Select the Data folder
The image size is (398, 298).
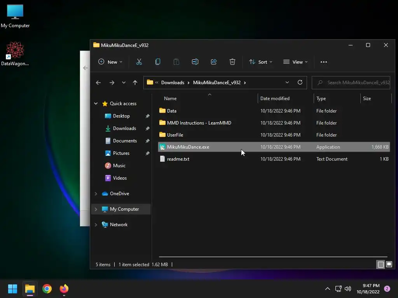pyautogui.click(x=274, y=111)
